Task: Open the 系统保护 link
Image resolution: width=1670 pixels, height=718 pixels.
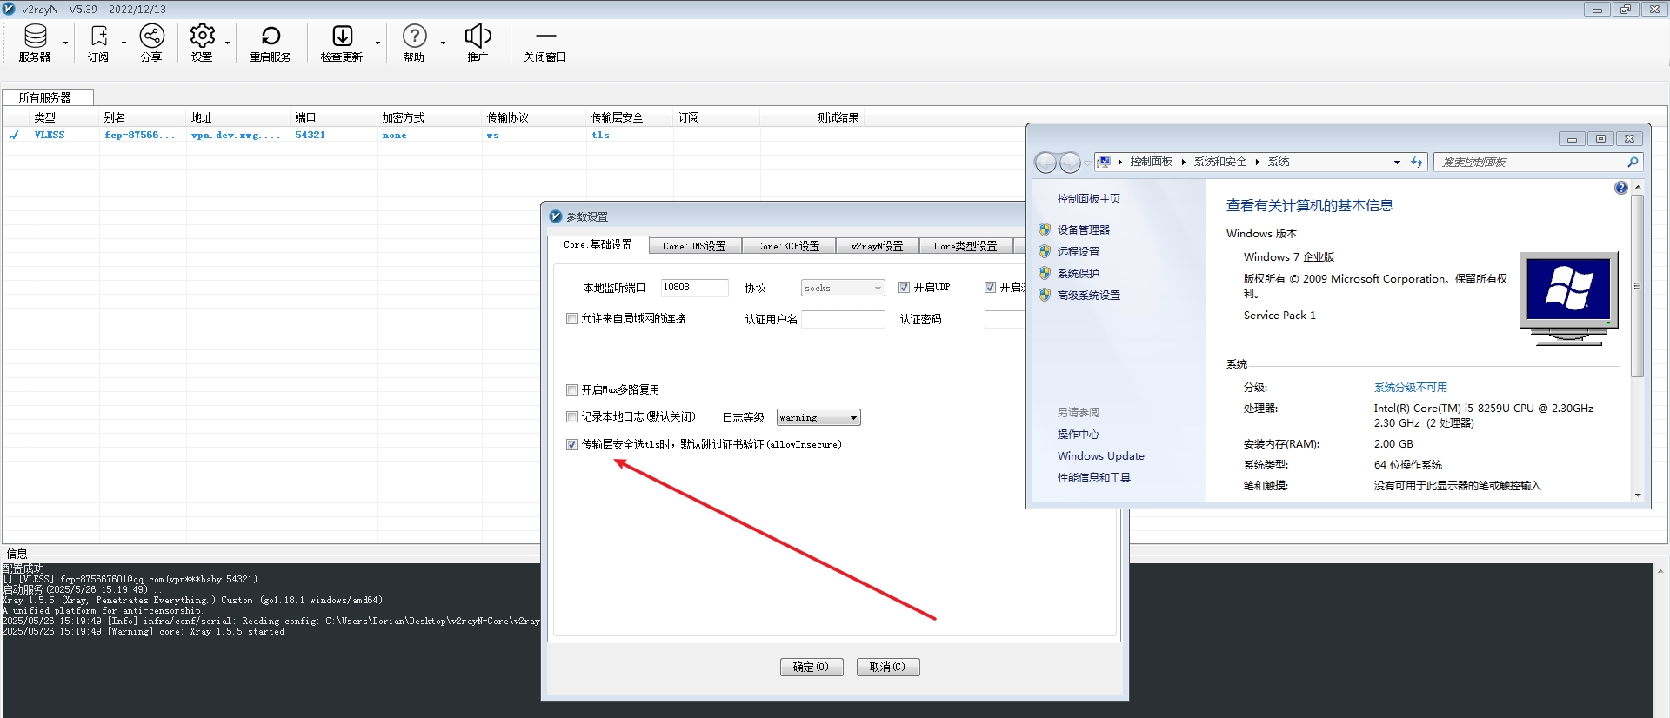Action: pos(1079,273)
